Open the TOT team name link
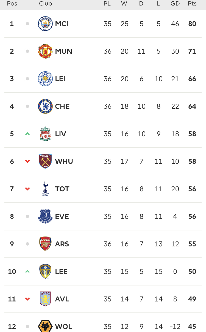206x332 pixels. pyautogui.click(x=62, y=189)
